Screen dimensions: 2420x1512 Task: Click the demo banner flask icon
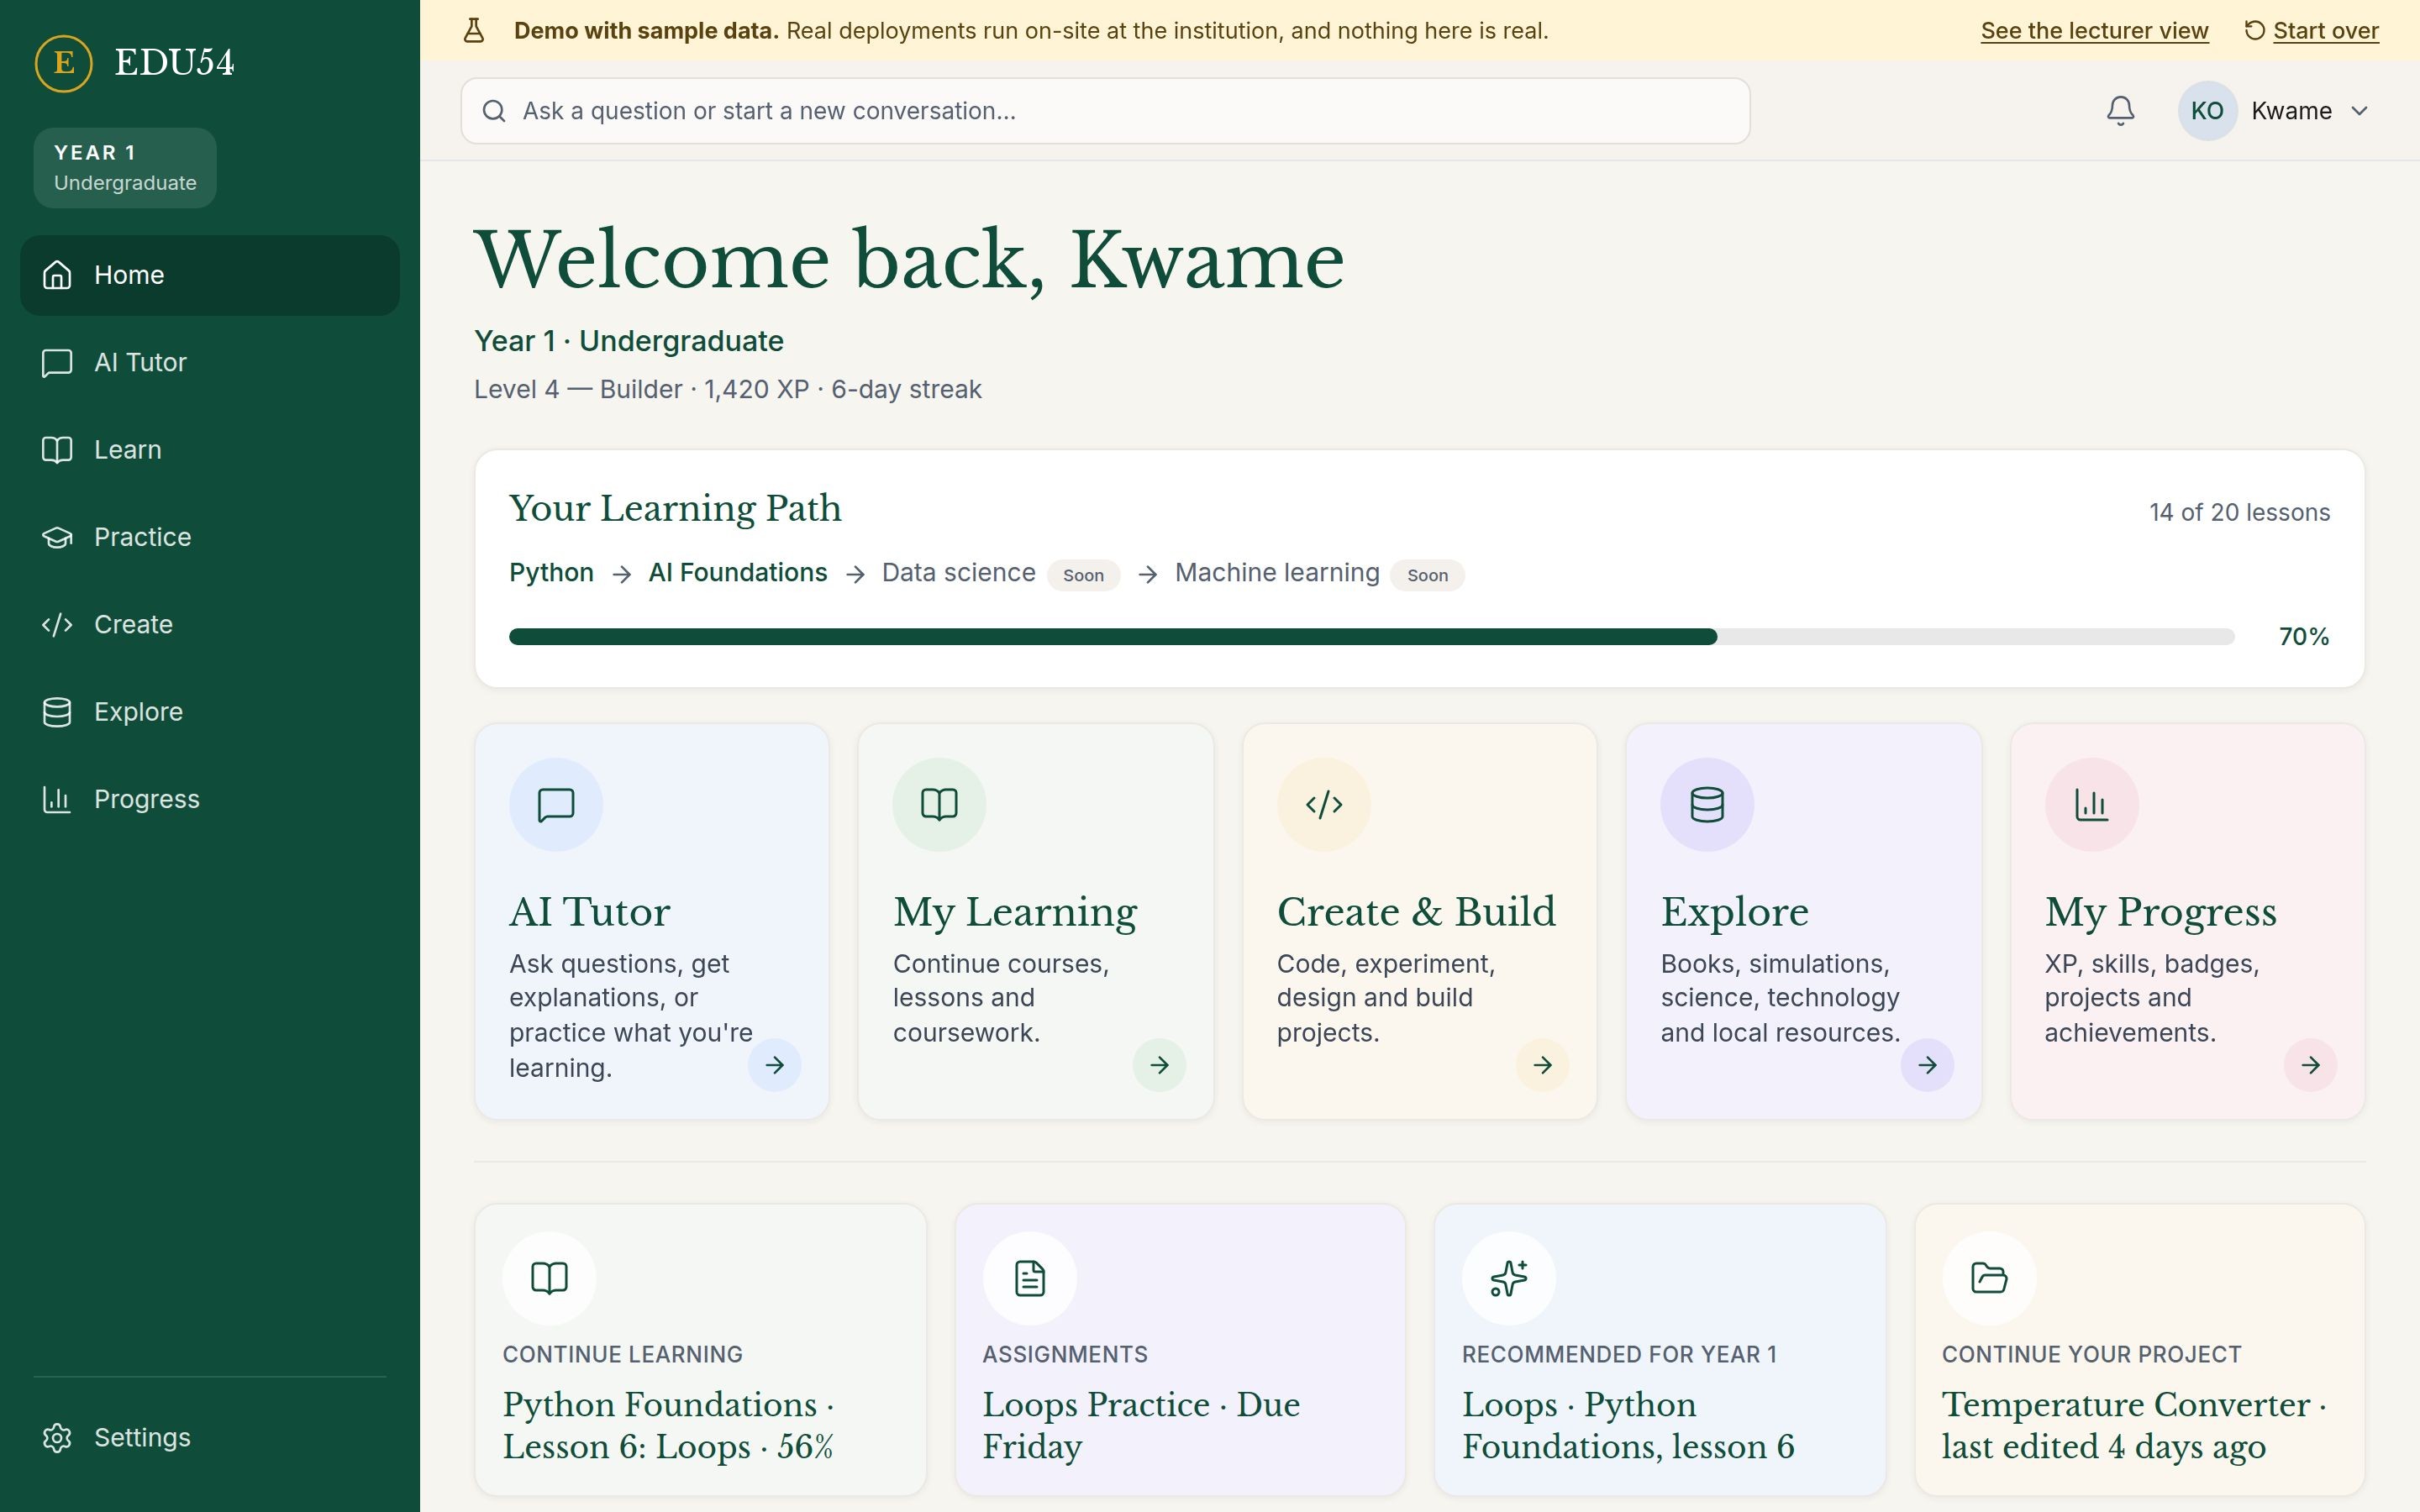[474, 31]
